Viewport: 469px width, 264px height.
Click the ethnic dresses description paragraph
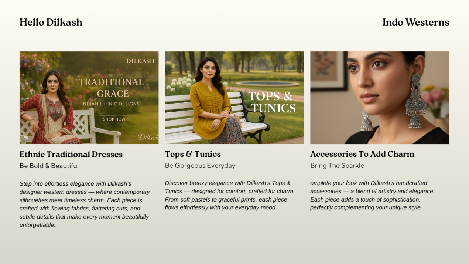tap(85, 204)
